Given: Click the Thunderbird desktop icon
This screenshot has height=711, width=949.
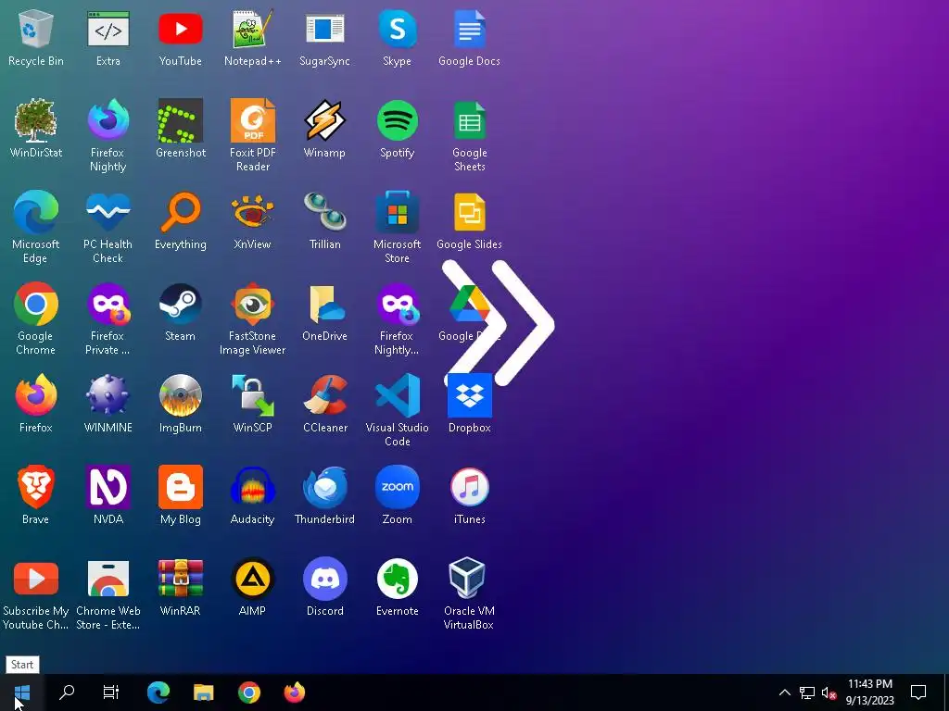Looking at the screenshot, I should (325, 487).
